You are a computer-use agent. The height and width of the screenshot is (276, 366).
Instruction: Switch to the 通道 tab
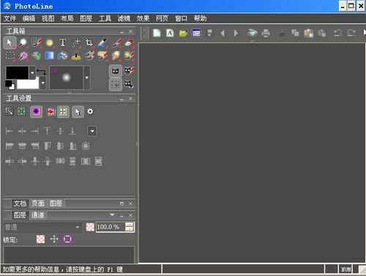(37, 215)
